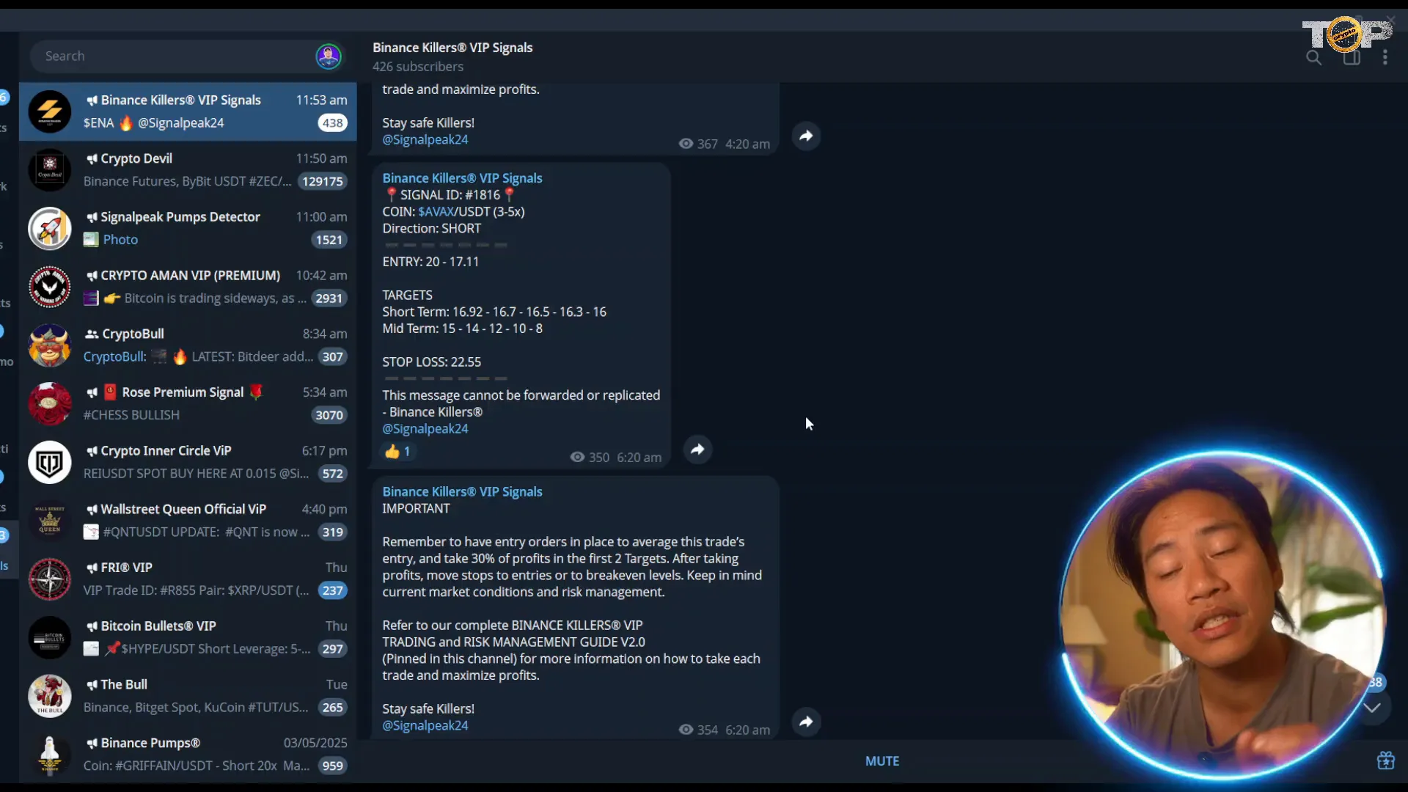
Task: Click the gift icon at bottom right
Action: [x=1385, y=760]
